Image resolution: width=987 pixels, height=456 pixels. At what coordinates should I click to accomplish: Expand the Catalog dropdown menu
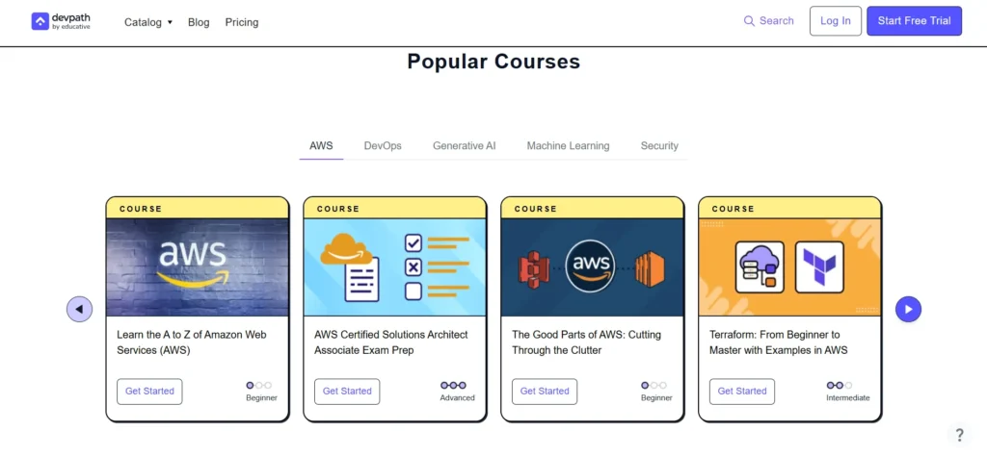148,22
